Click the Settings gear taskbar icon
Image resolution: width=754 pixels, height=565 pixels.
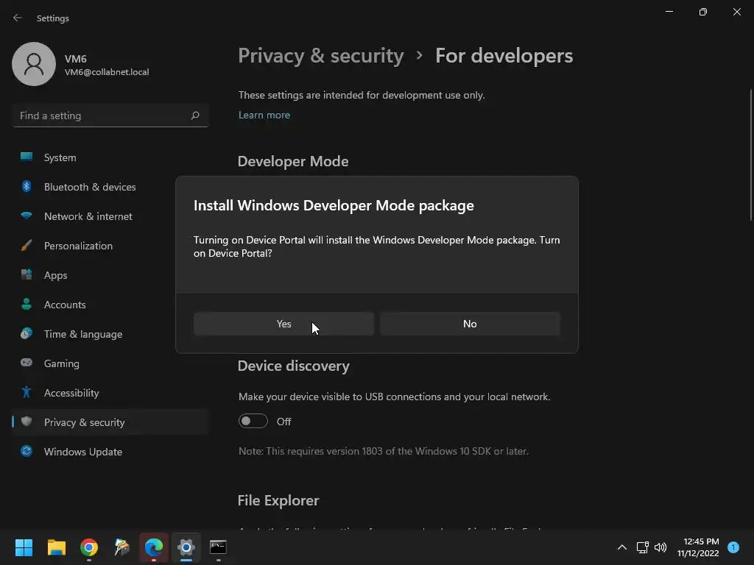coord(186,547)
